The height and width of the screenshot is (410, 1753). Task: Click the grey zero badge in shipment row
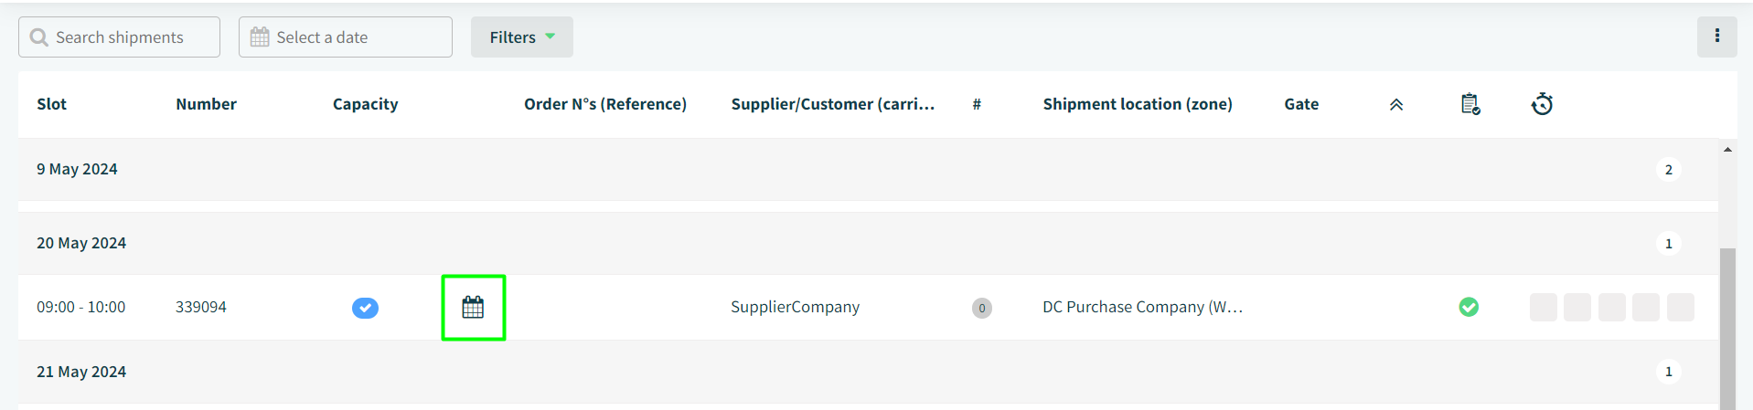(982, 308)
